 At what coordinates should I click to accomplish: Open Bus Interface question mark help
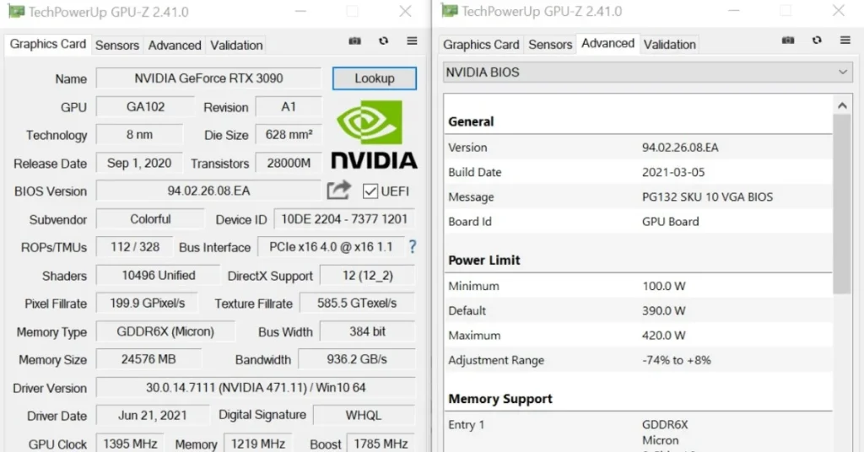pyautogui.click(x=412, y=246)
